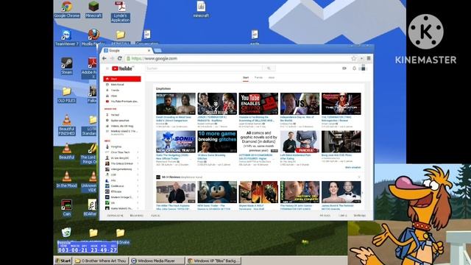Open the YouTube Enables Crypto Scammers thumbnail
This screenshot has width=471, height=265.
(258, 104)
